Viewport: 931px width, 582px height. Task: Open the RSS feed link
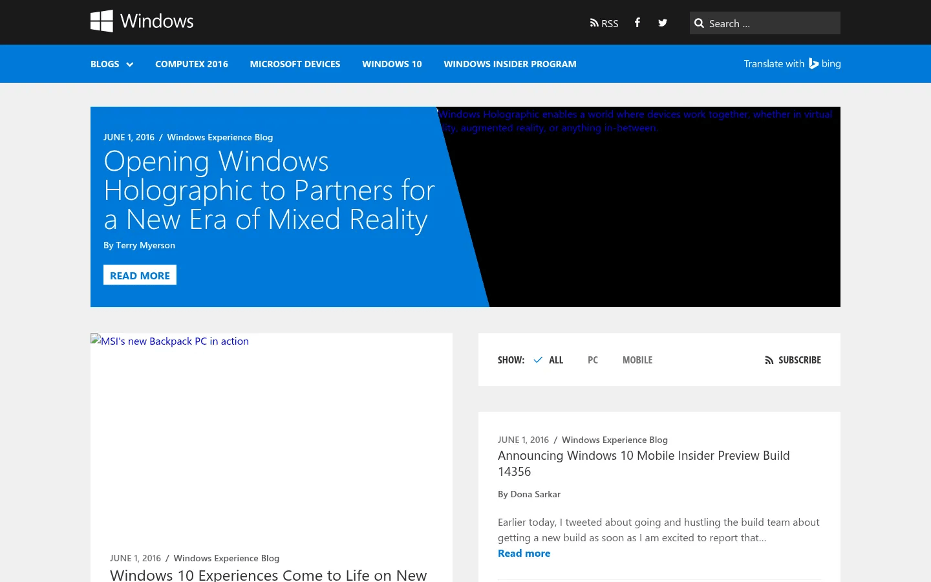point(604,23)
